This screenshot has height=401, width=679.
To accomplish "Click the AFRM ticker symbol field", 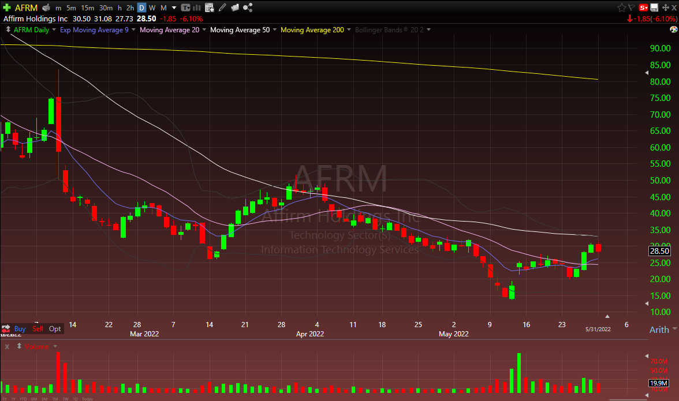I will point(26,8).
